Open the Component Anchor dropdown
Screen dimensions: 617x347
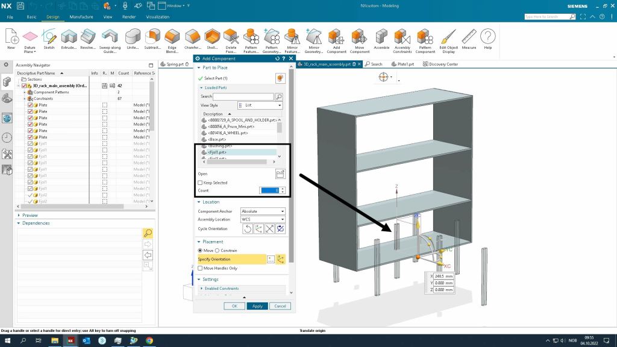263,211
